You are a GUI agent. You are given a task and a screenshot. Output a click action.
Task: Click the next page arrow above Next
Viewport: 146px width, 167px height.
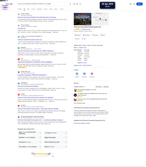tap(53, 154)
